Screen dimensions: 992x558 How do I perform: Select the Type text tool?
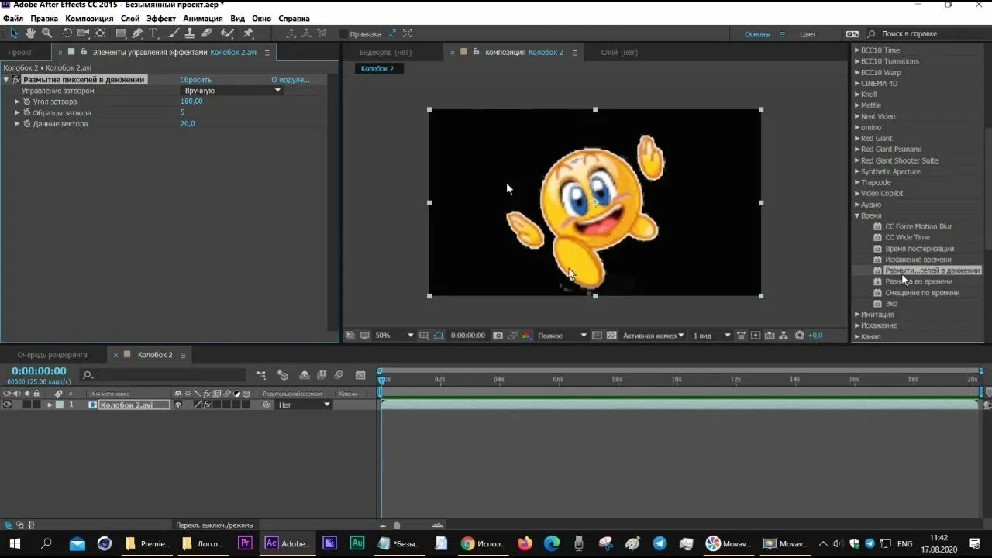click(x=153, y=33)
